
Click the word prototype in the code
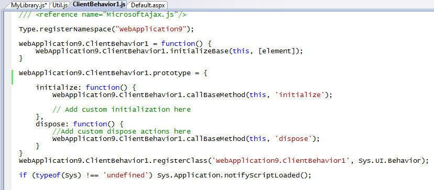171,73
